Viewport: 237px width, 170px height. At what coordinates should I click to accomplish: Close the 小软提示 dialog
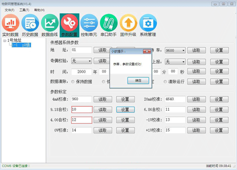point(147,51)
